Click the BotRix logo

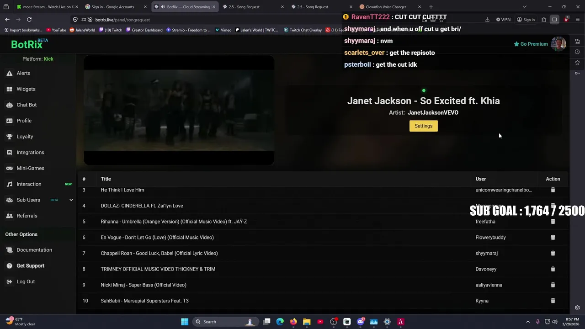(x=29, y=44)
